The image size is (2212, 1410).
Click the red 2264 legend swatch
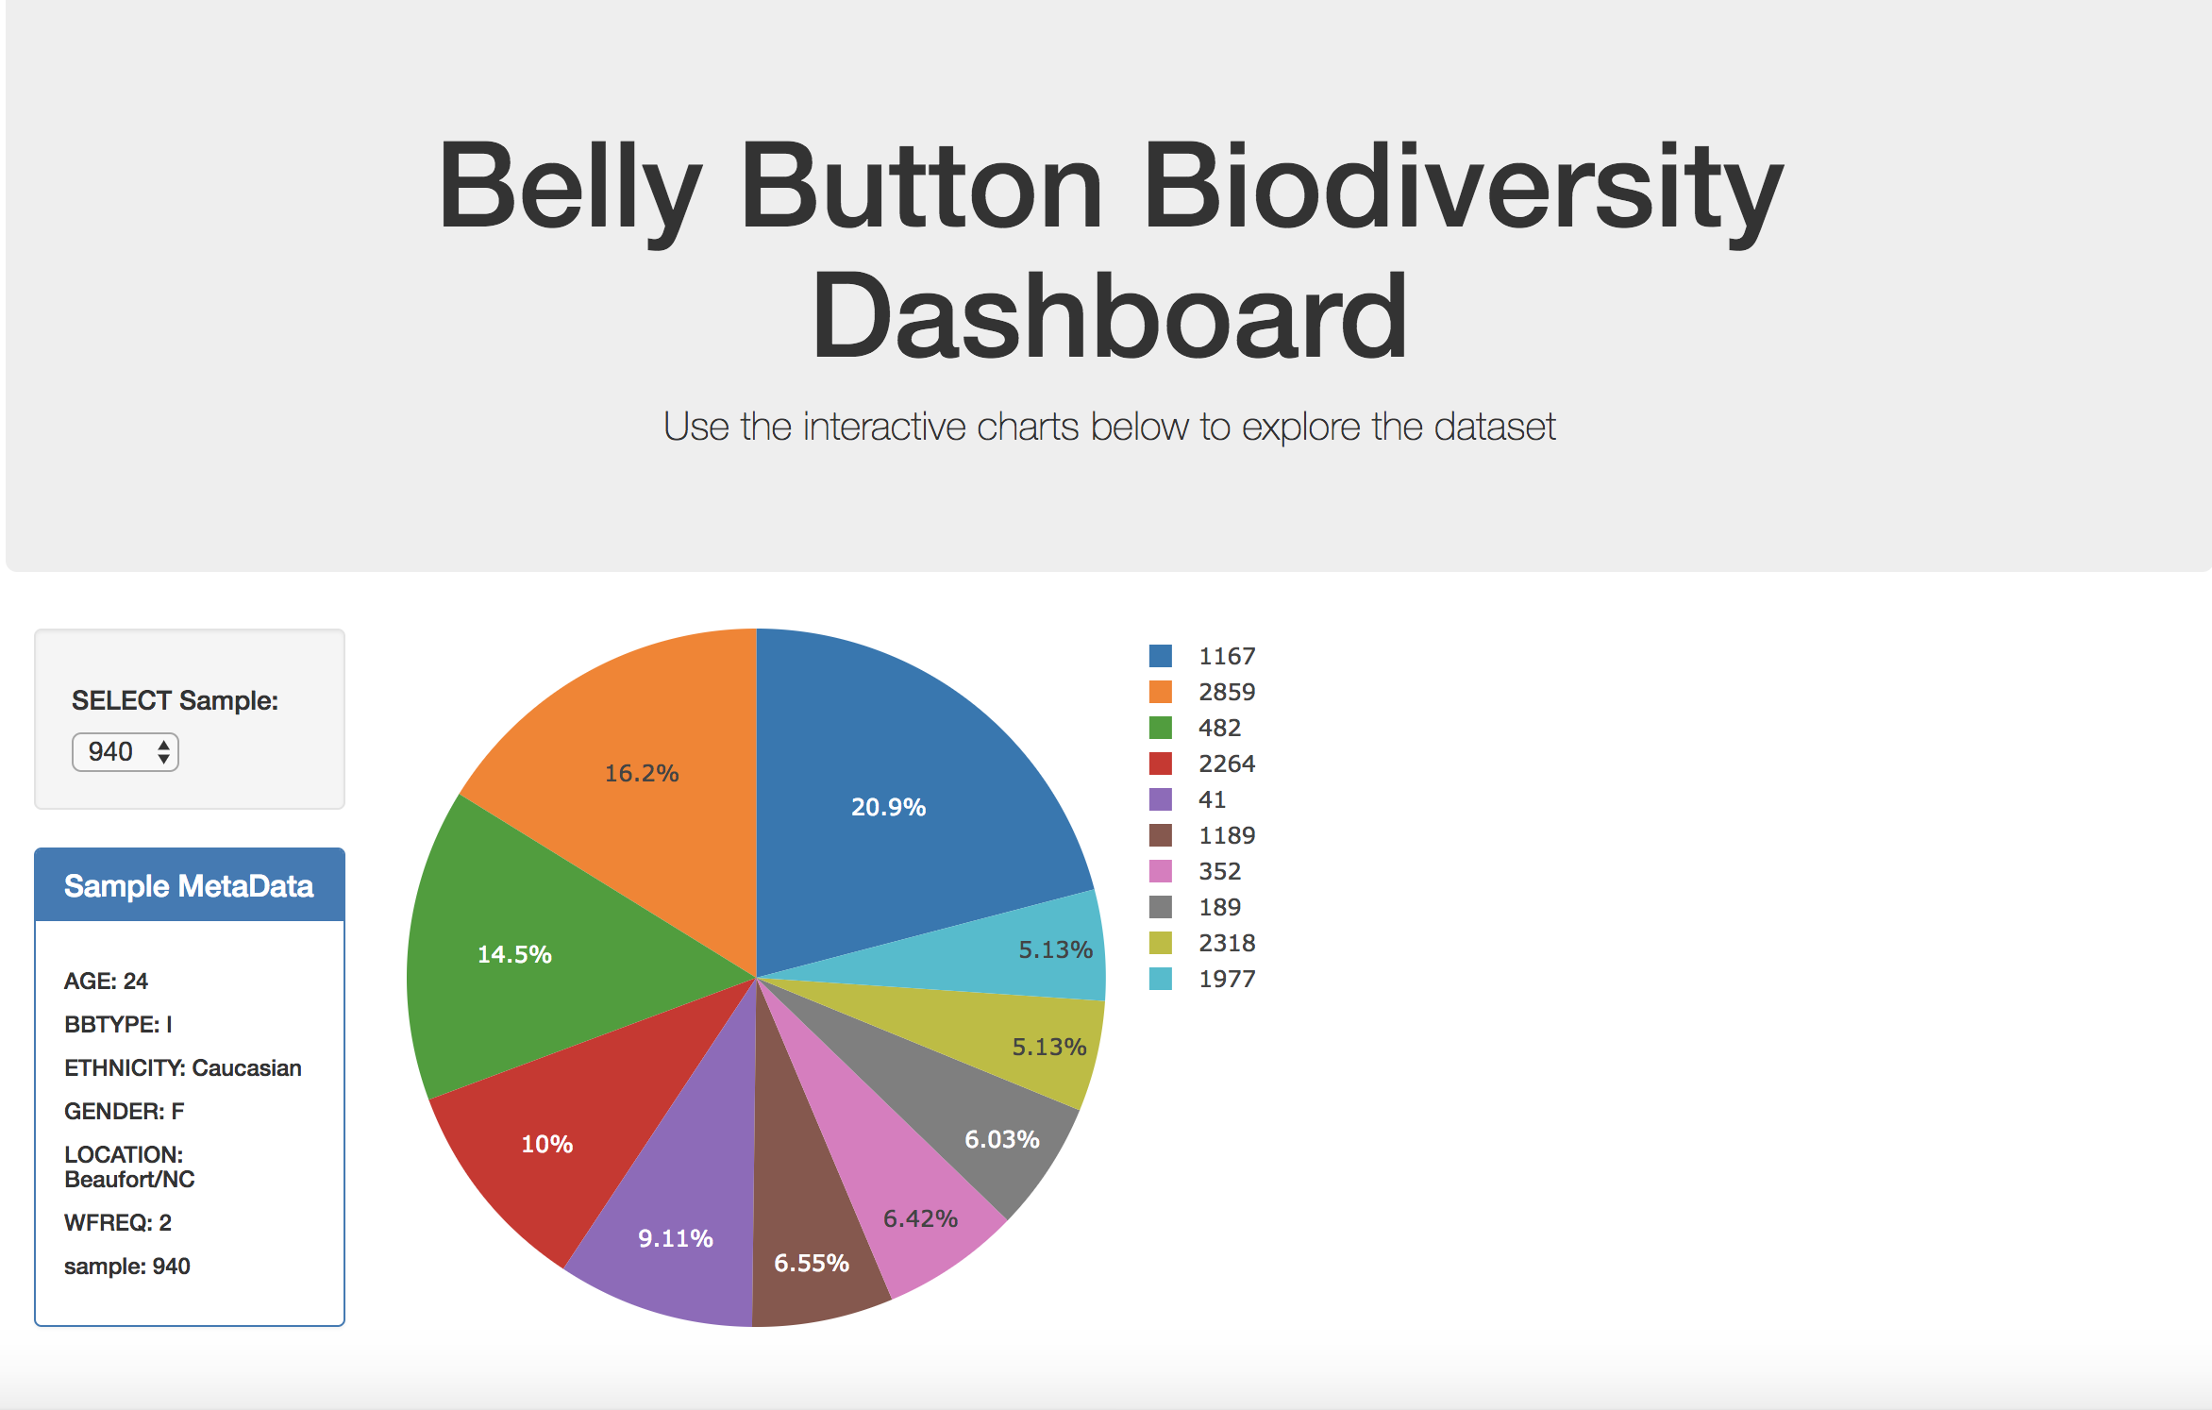point(1161,764)
